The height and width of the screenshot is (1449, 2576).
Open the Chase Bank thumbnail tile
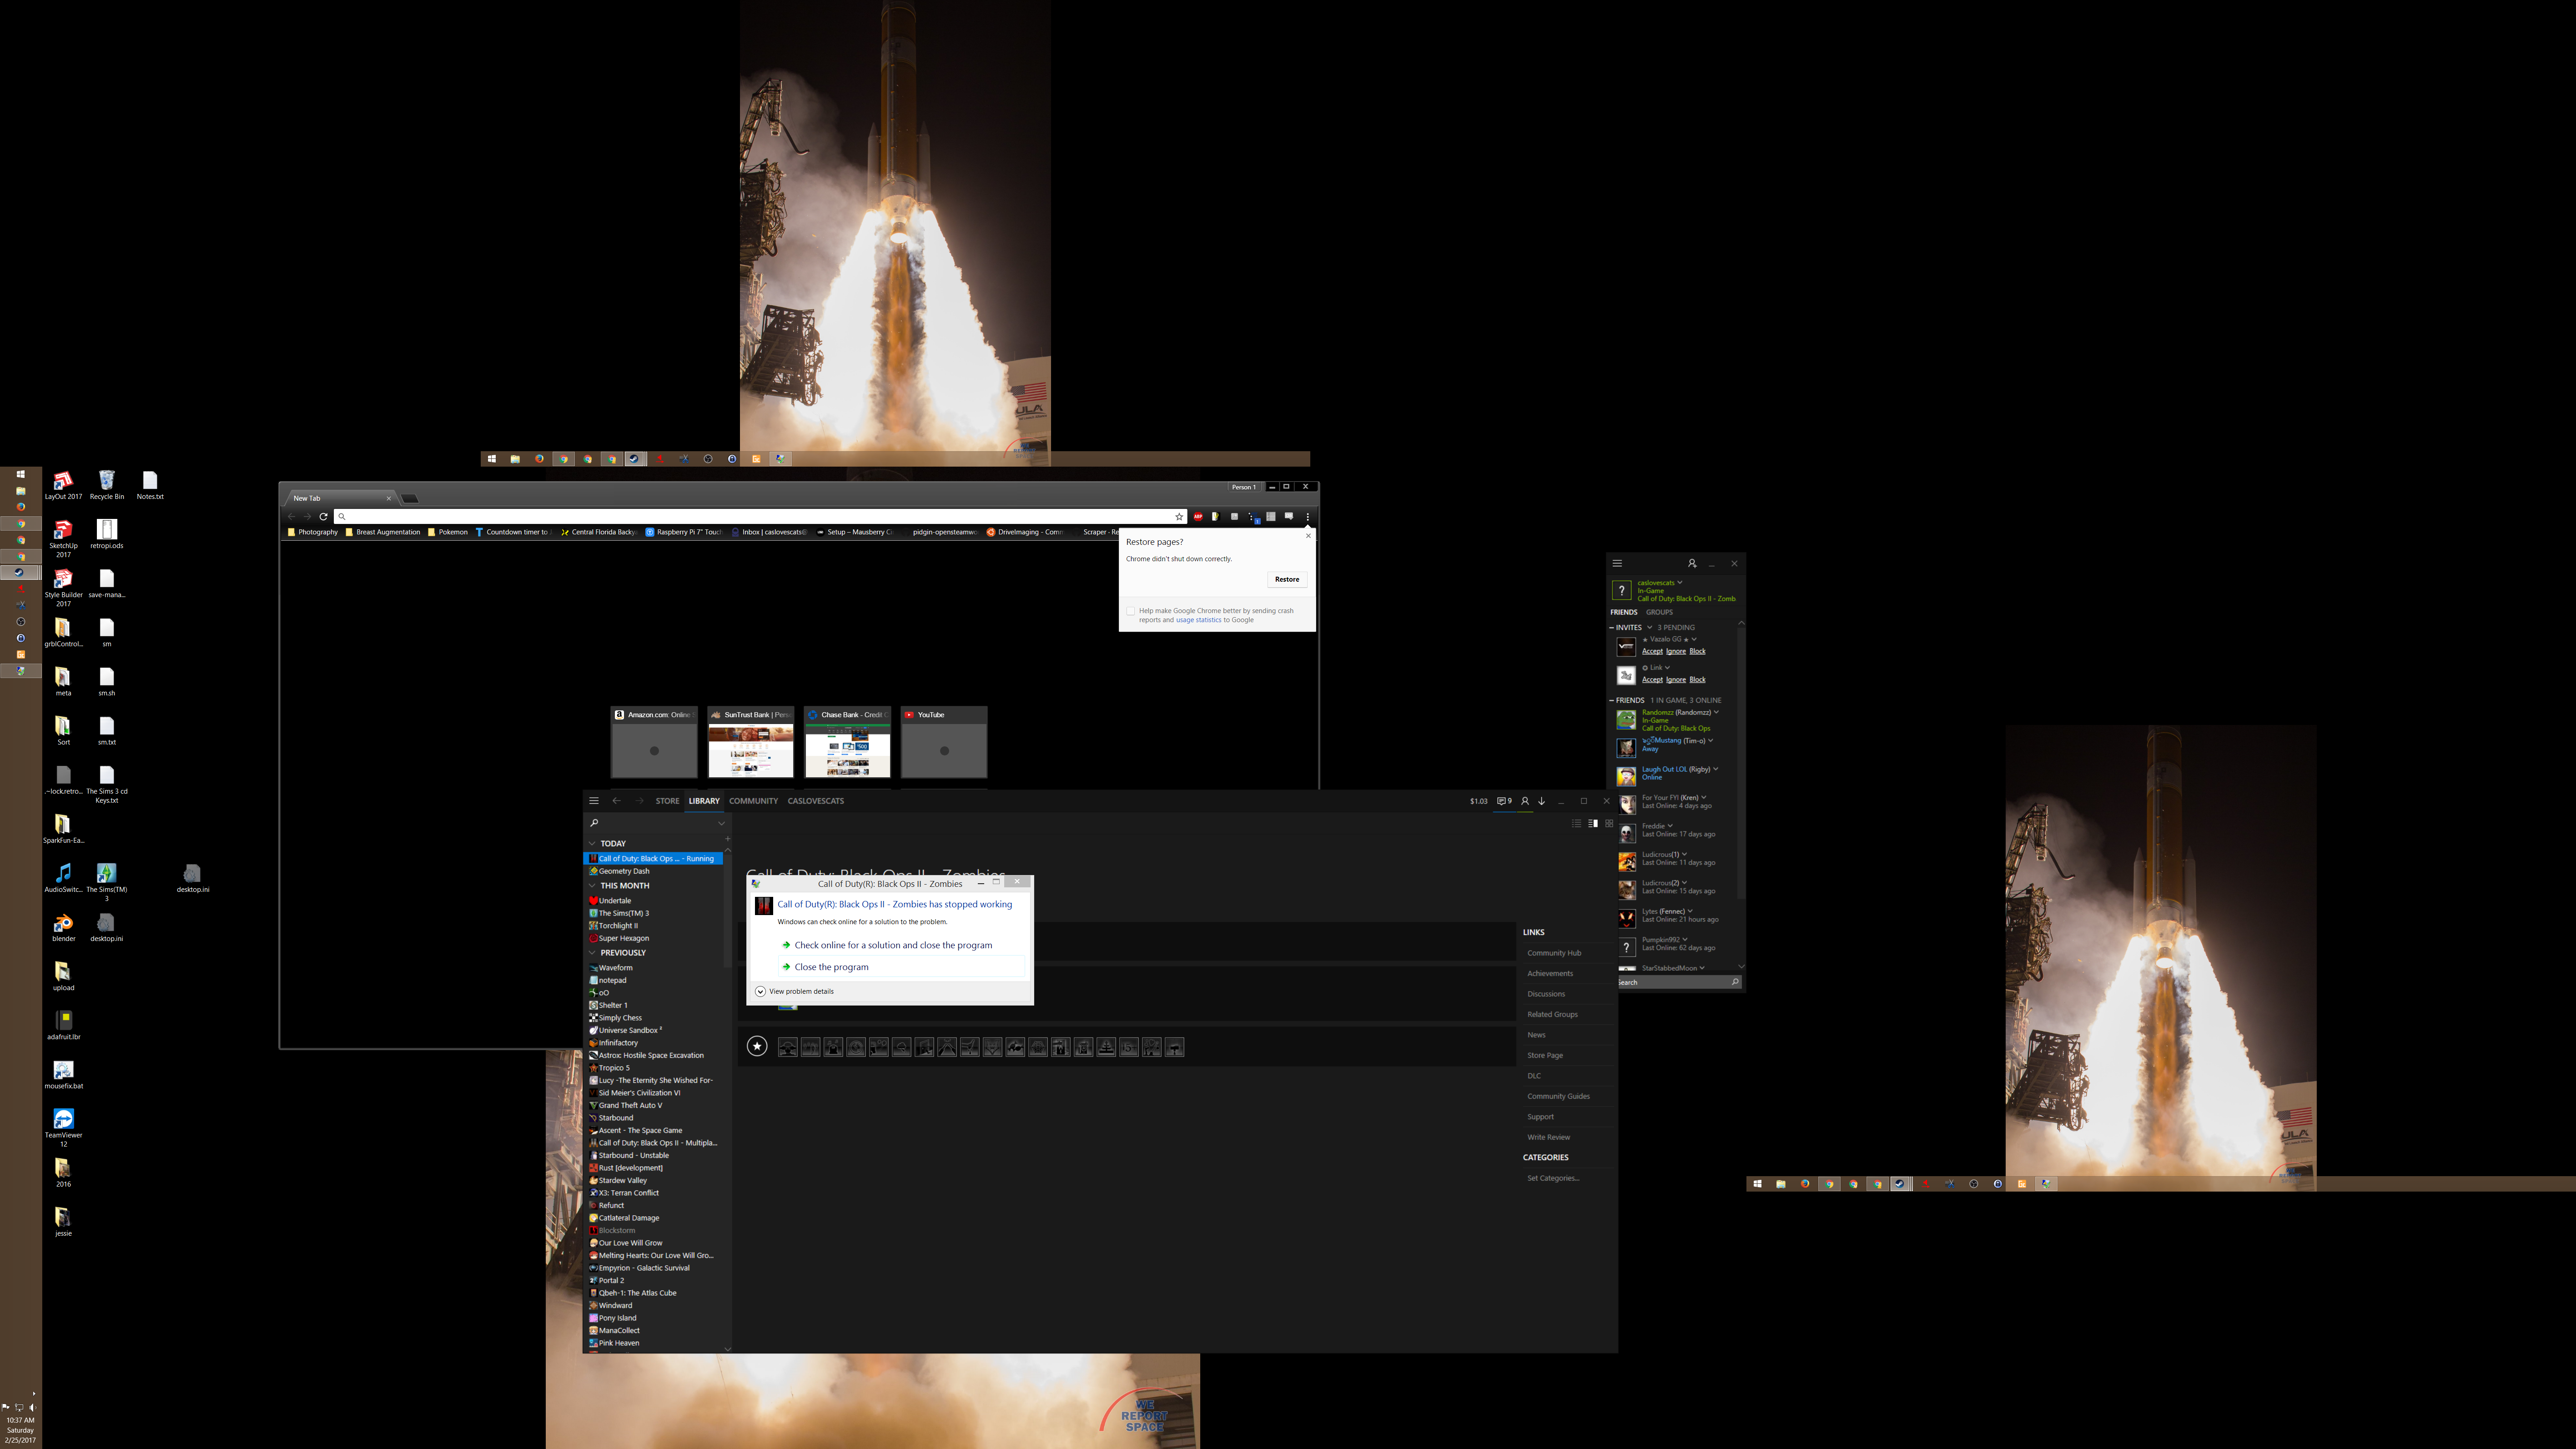[x=847, y=742]
